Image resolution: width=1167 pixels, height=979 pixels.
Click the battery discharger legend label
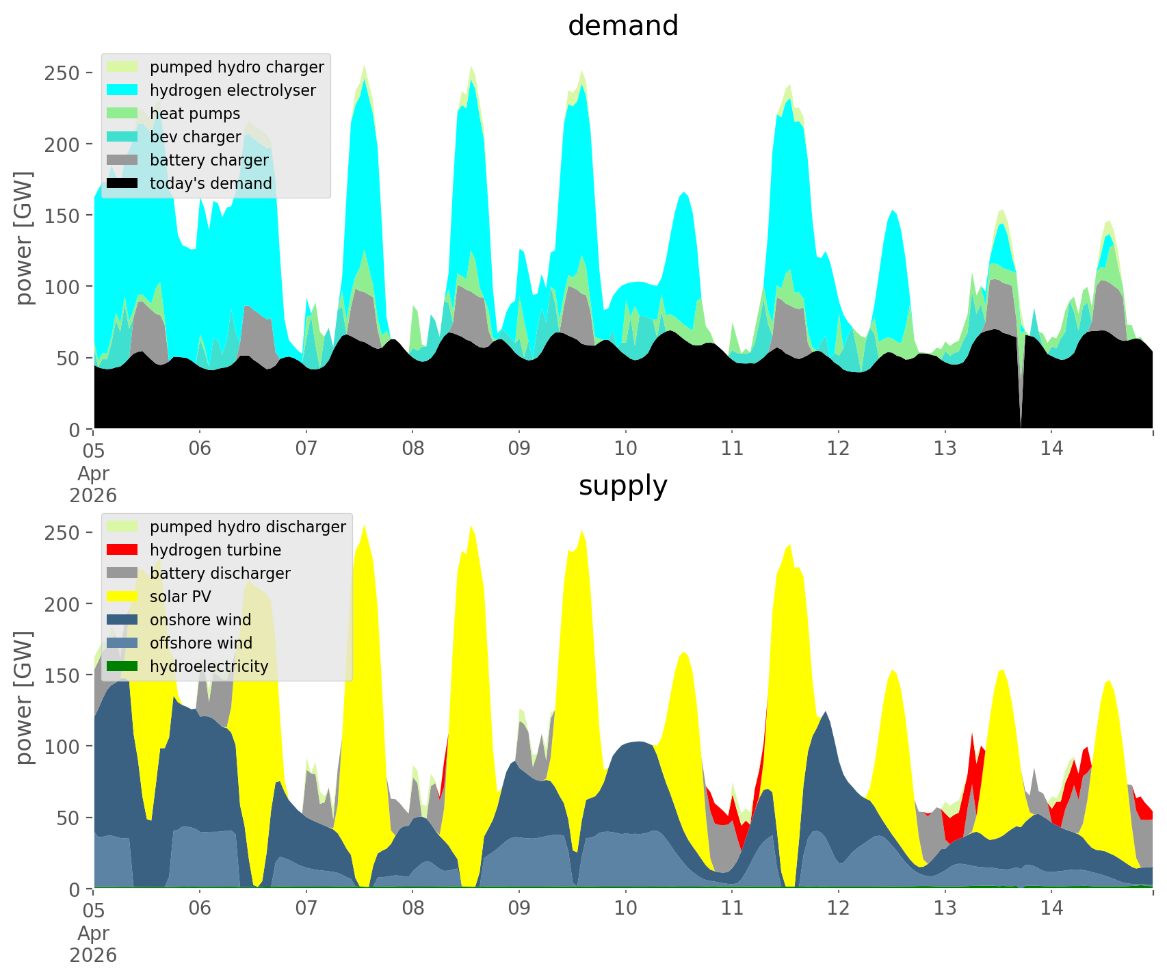click(x=220, y=573)
